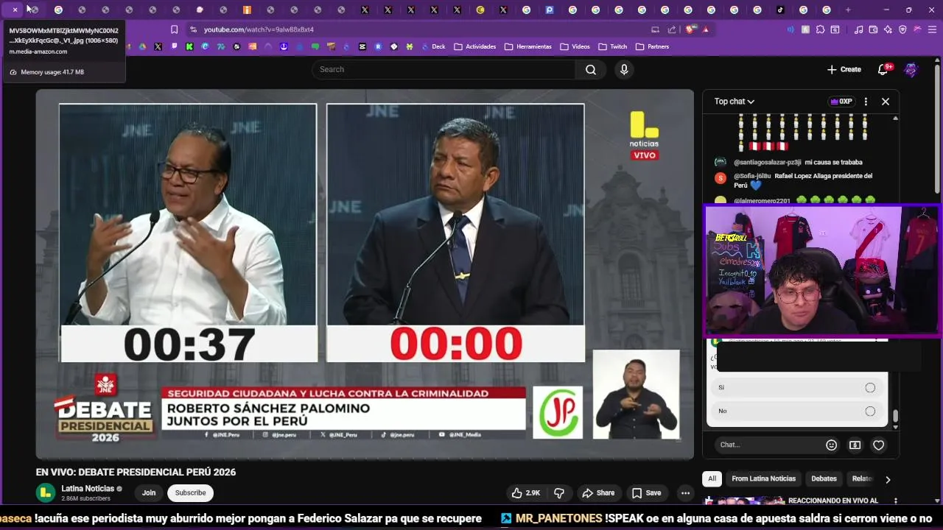The width and height of the screenshot is (943, 530).
Task: Open the REACCIONANDO EN VIVO video thumbnail
Action: [x=744, y=501]
